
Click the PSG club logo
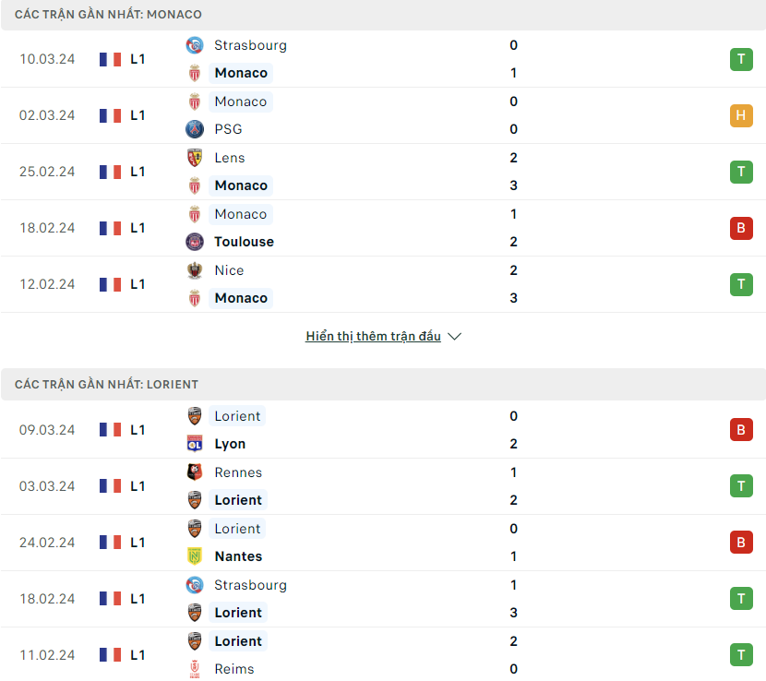click(195, 129)
